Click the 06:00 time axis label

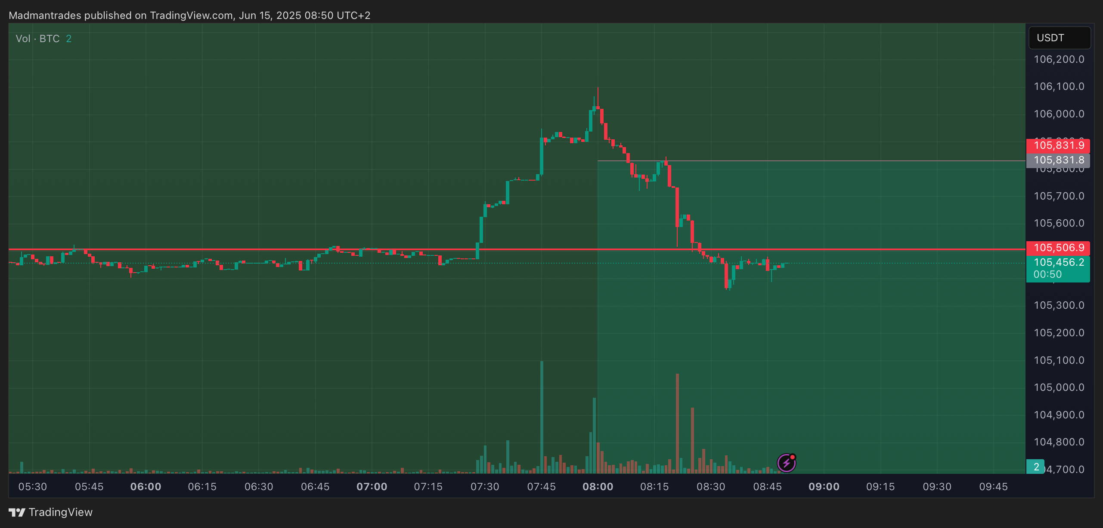(x=146, y=487)
